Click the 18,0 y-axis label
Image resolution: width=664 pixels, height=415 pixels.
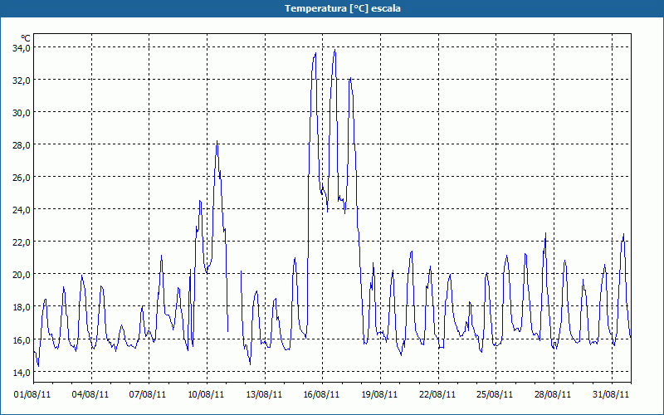(x=21, y=307)
